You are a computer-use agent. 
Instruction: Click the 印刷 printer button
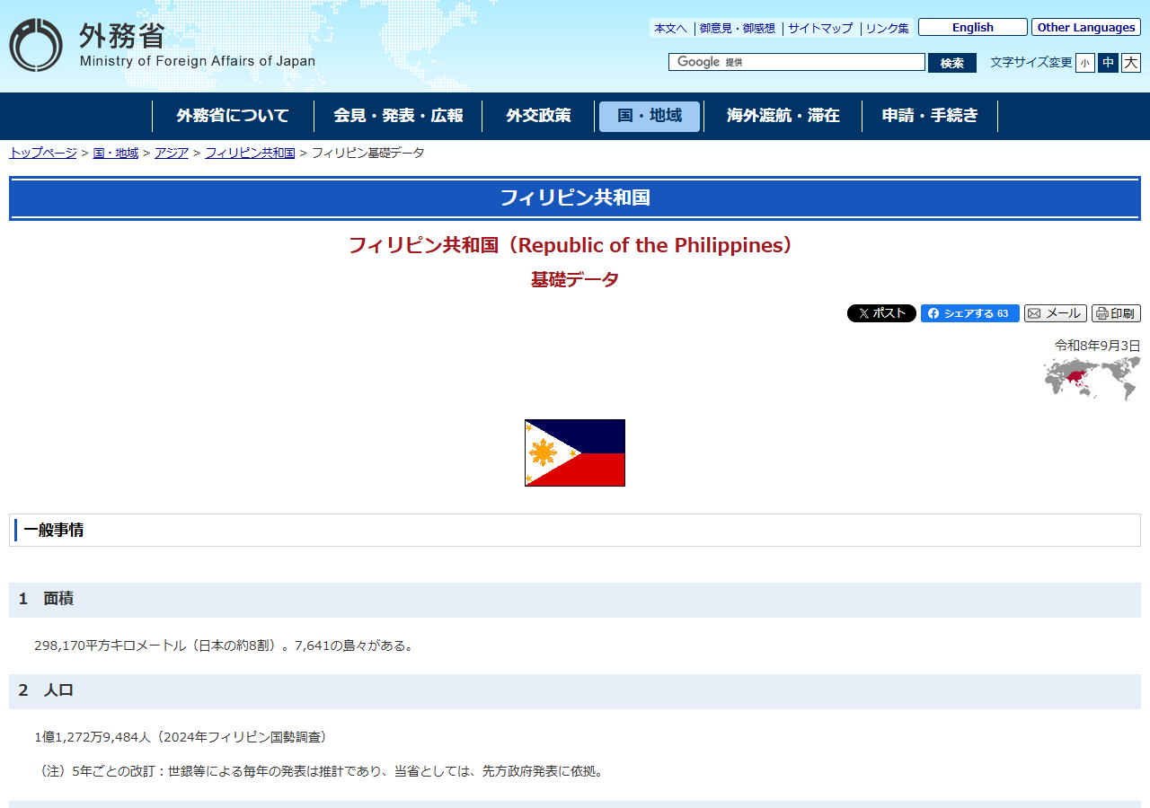(x=1116, y=313)
